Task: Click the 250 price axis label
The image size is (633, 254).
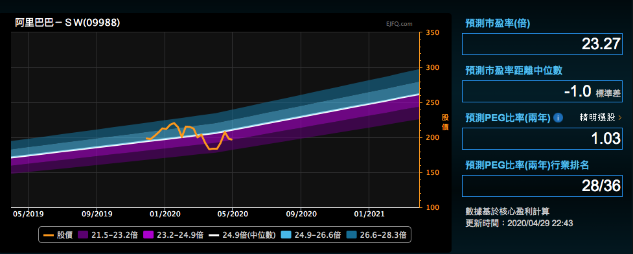Action: point(433,102)
